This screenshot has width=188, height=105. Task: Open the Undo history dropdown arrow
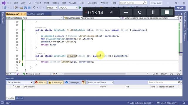[x=37, y=8]
